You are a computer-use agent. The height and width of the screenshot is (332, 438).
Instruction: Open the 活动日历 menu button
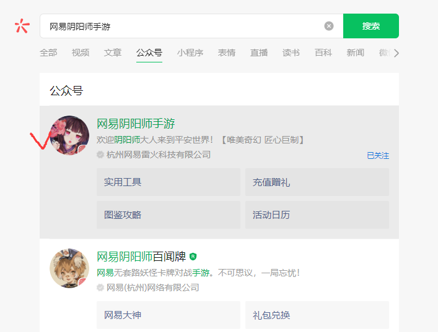317,215
